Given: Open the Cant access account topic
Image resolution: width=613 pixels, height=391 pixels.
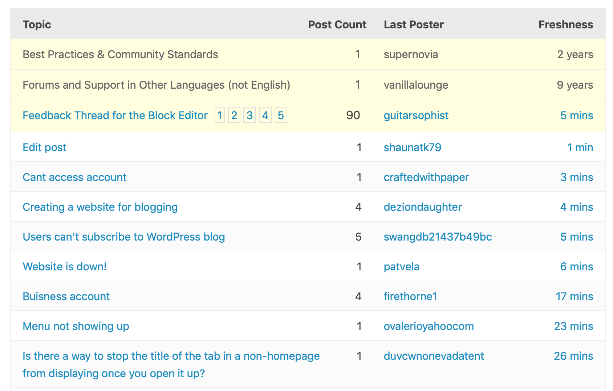Looking at the screenshot, I should pos(74,177).
